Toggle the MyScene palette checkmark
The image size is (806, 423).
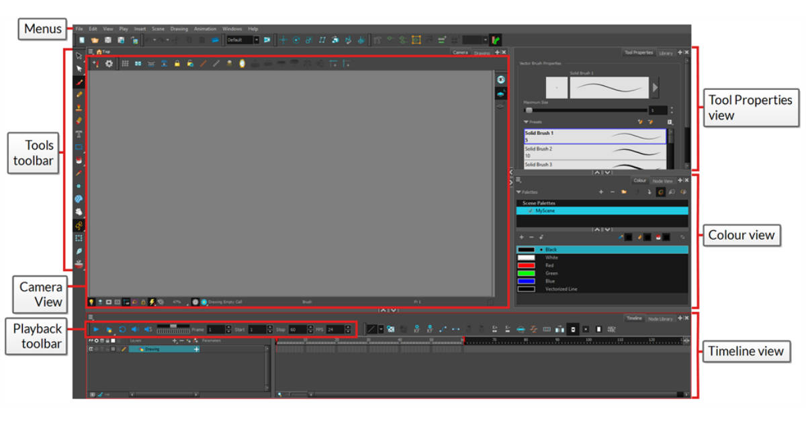click(x=531, y=209)
